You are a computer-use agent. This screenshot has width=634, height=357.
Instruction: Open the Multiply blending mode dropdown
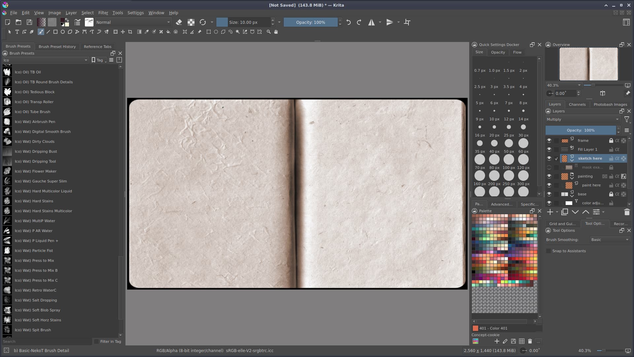point(582,119)
